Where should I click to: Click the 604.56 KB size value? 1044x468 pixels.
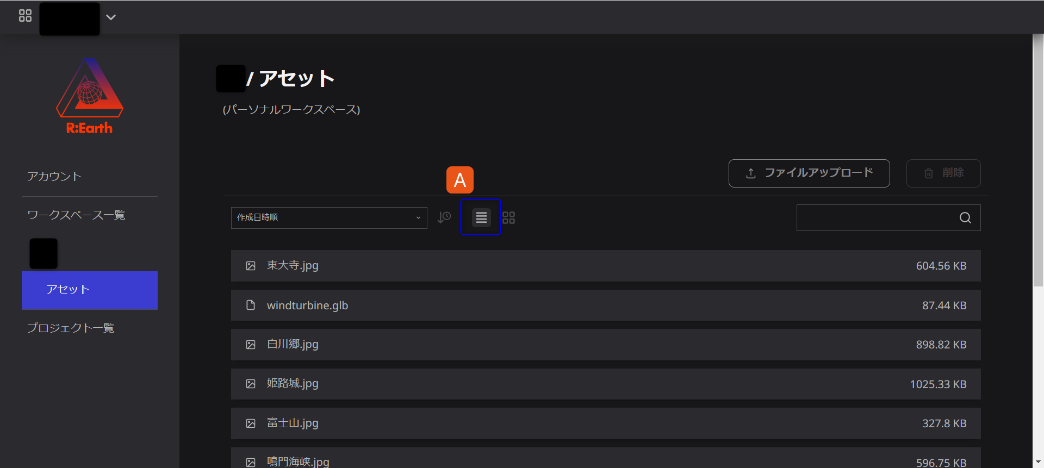pos(941,266)
